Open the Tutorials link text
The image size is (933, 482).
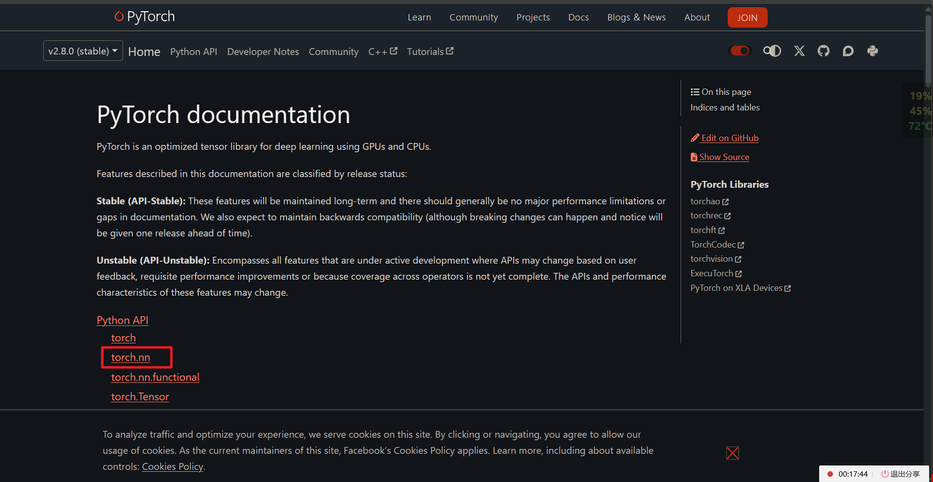(x=425, y=52)
